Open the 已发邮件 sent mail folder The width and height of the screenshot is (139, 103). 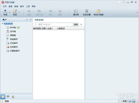[x=12, y=43]
